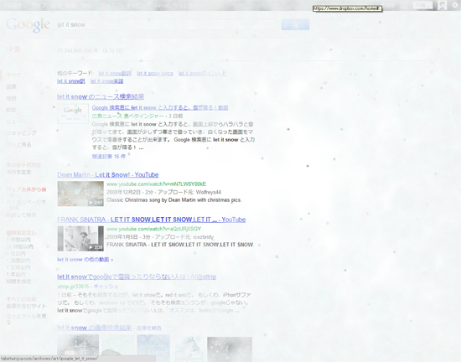Viewport: 461px width, 362px height.
Task: Open let it snow のニュース検索結果 heading
Action: coord(101,96)
